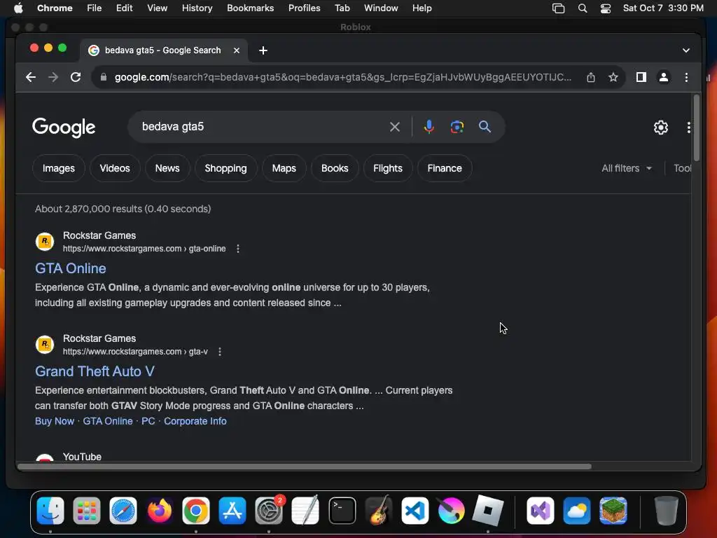Filter results by Shopping
Viewport: 717px width, 538px height.
[226, 168]
